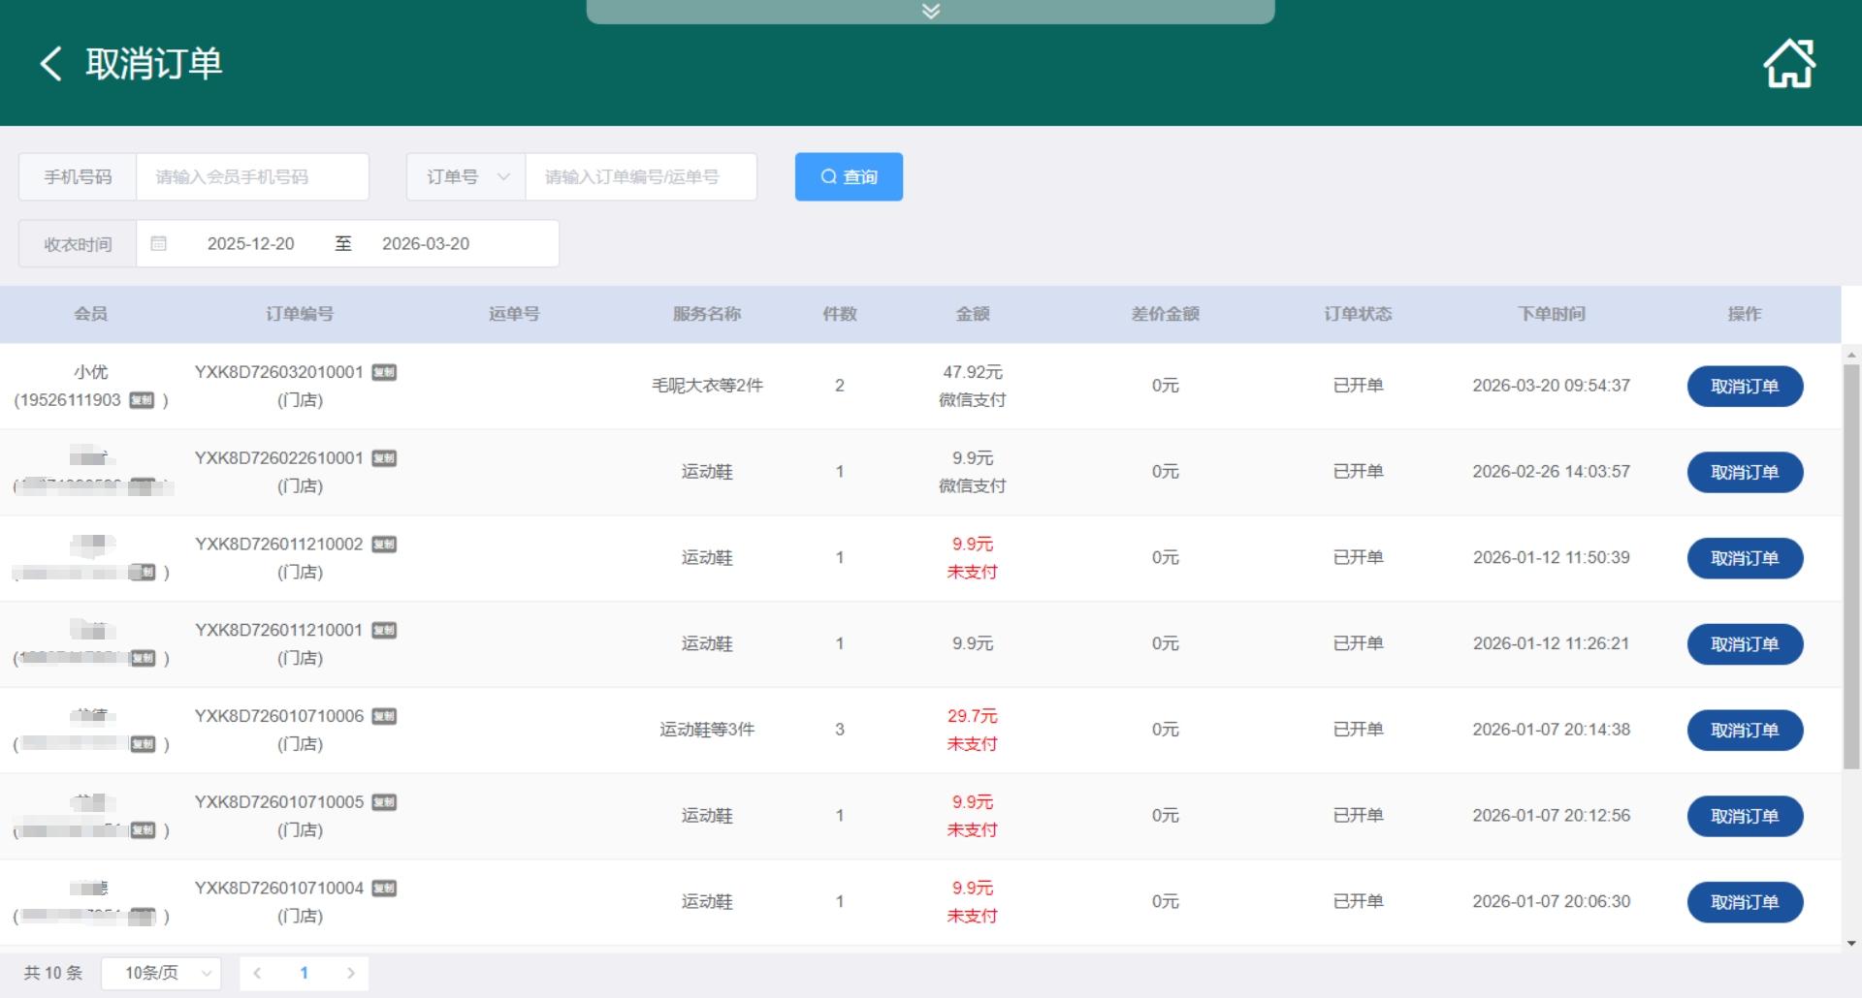
Task: Copy order number YXK8D726011210002
Action: (x=384, y=545)
